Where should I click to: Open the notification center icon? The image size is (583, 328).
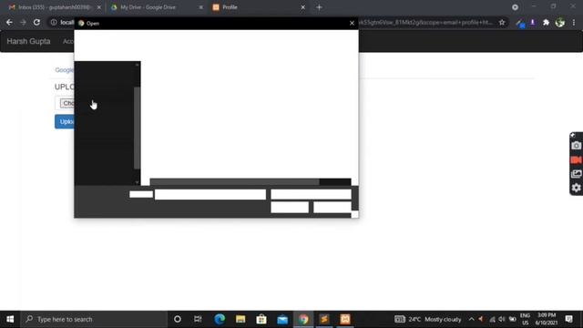(x=568, y=319)
